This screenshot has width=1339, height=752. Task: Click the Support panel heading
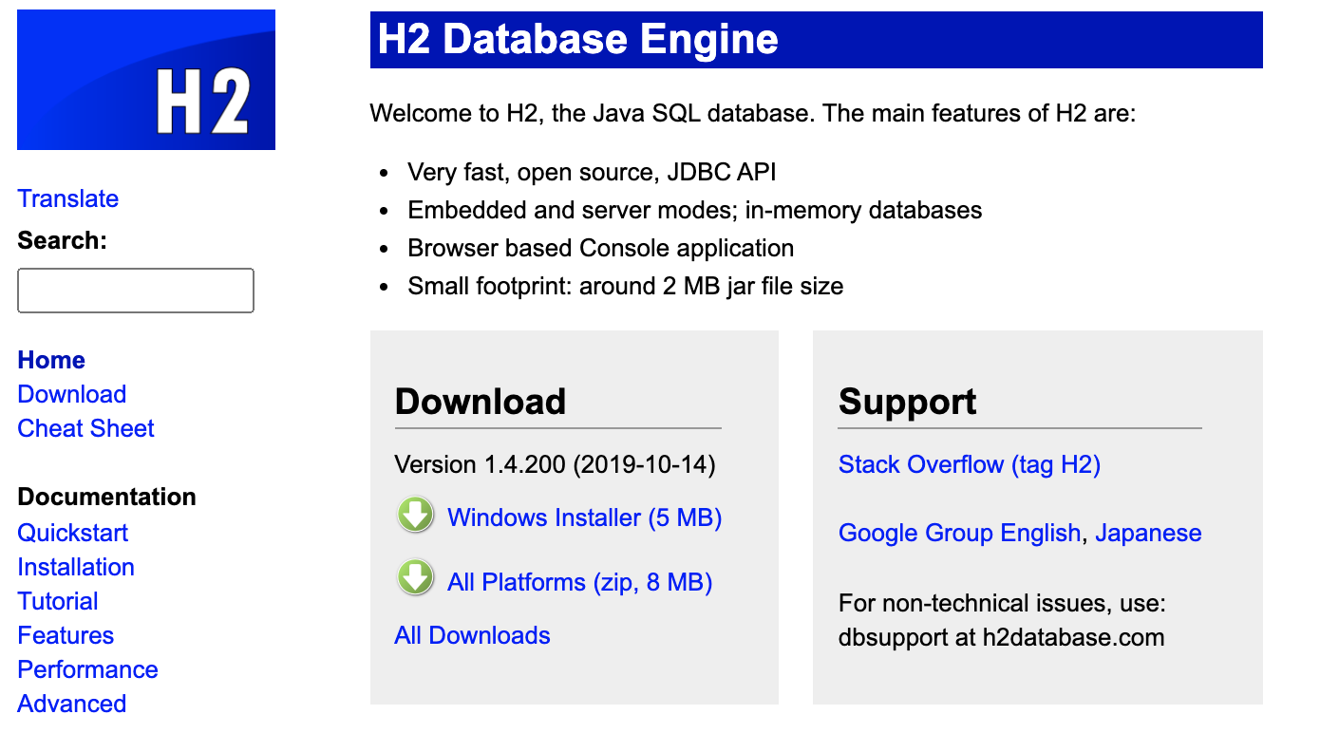[x=908, y=402]
